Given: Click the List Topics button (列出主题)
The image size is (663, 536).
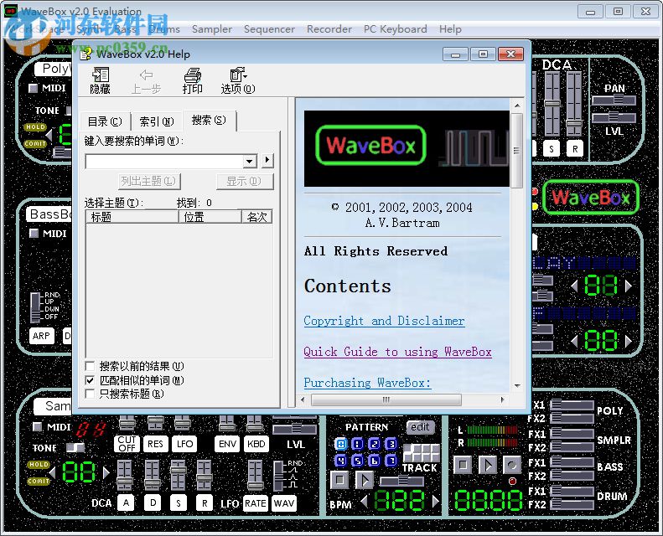Looking at the screenshot, I should click(149, 181).
